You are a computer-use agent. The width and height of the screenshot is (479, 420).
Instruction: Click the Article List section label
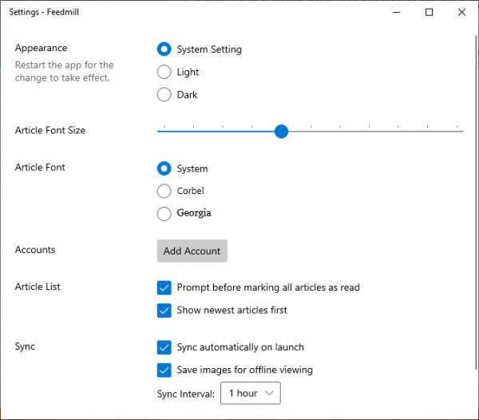click(x=38, y=287)
